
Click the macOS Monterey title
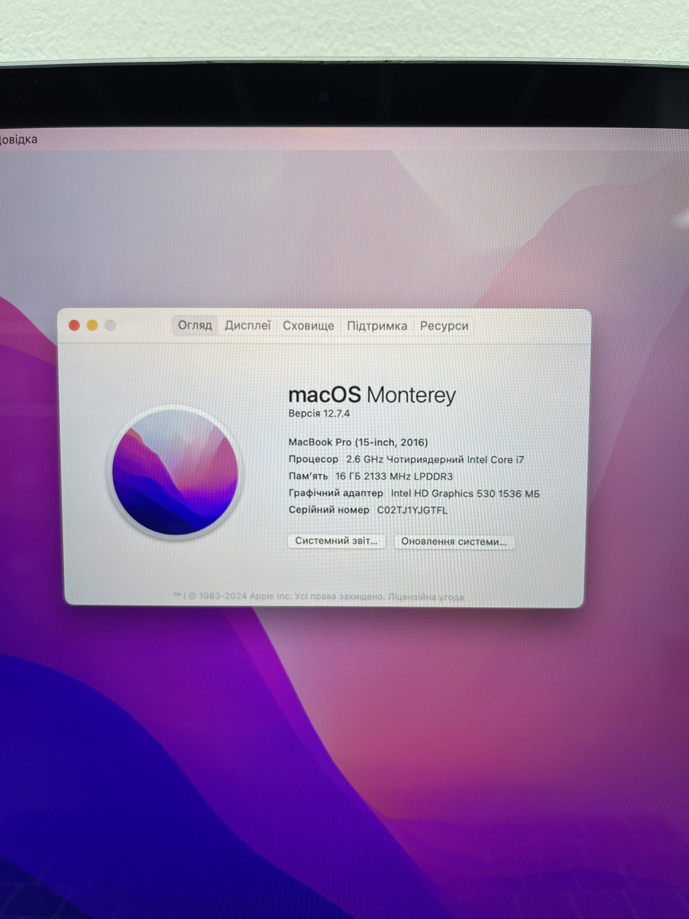tap(372, 395)
